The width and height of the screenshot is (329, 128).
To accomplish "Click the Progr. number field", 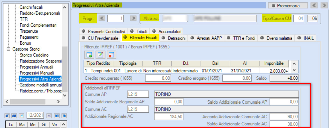I will (x=115, y=18).
